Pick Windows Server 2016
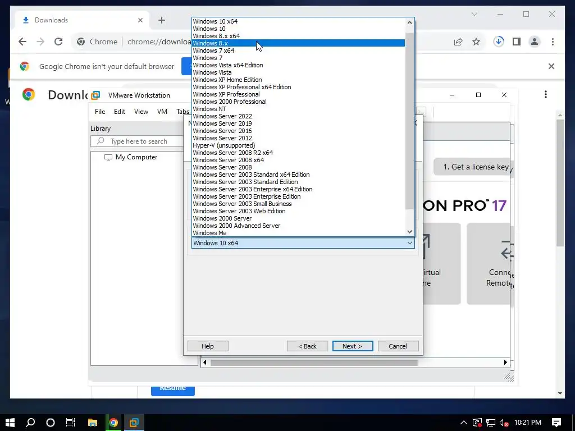Screen dimensions: 575x431 (298, 131)
